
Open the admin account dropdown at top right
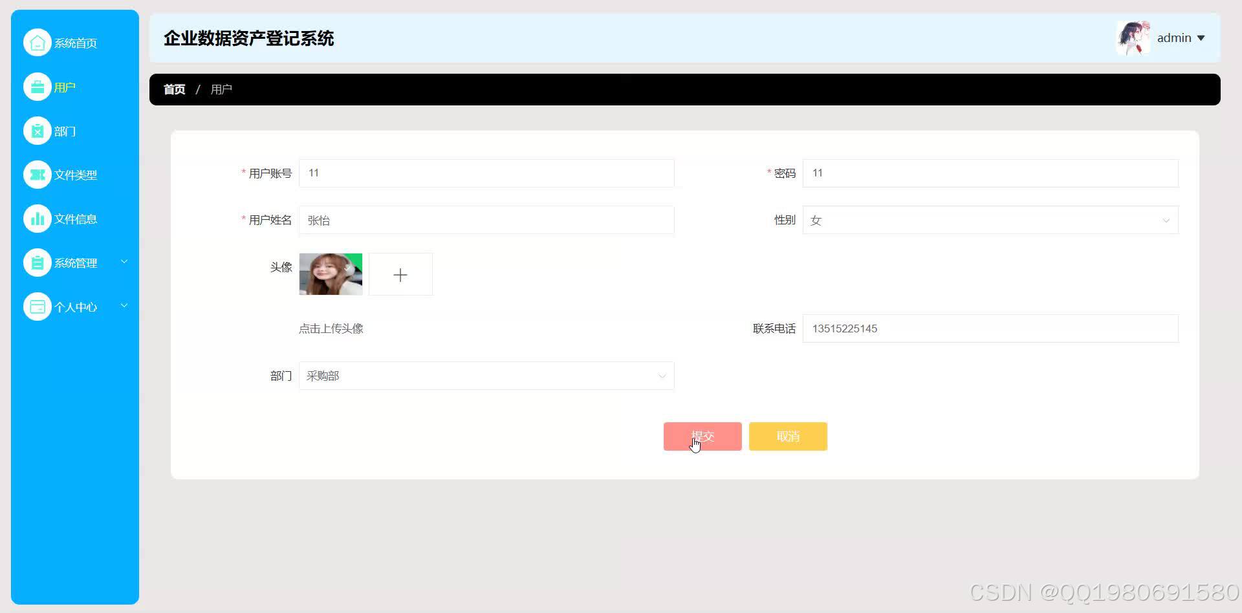(x=1181, y=38)
